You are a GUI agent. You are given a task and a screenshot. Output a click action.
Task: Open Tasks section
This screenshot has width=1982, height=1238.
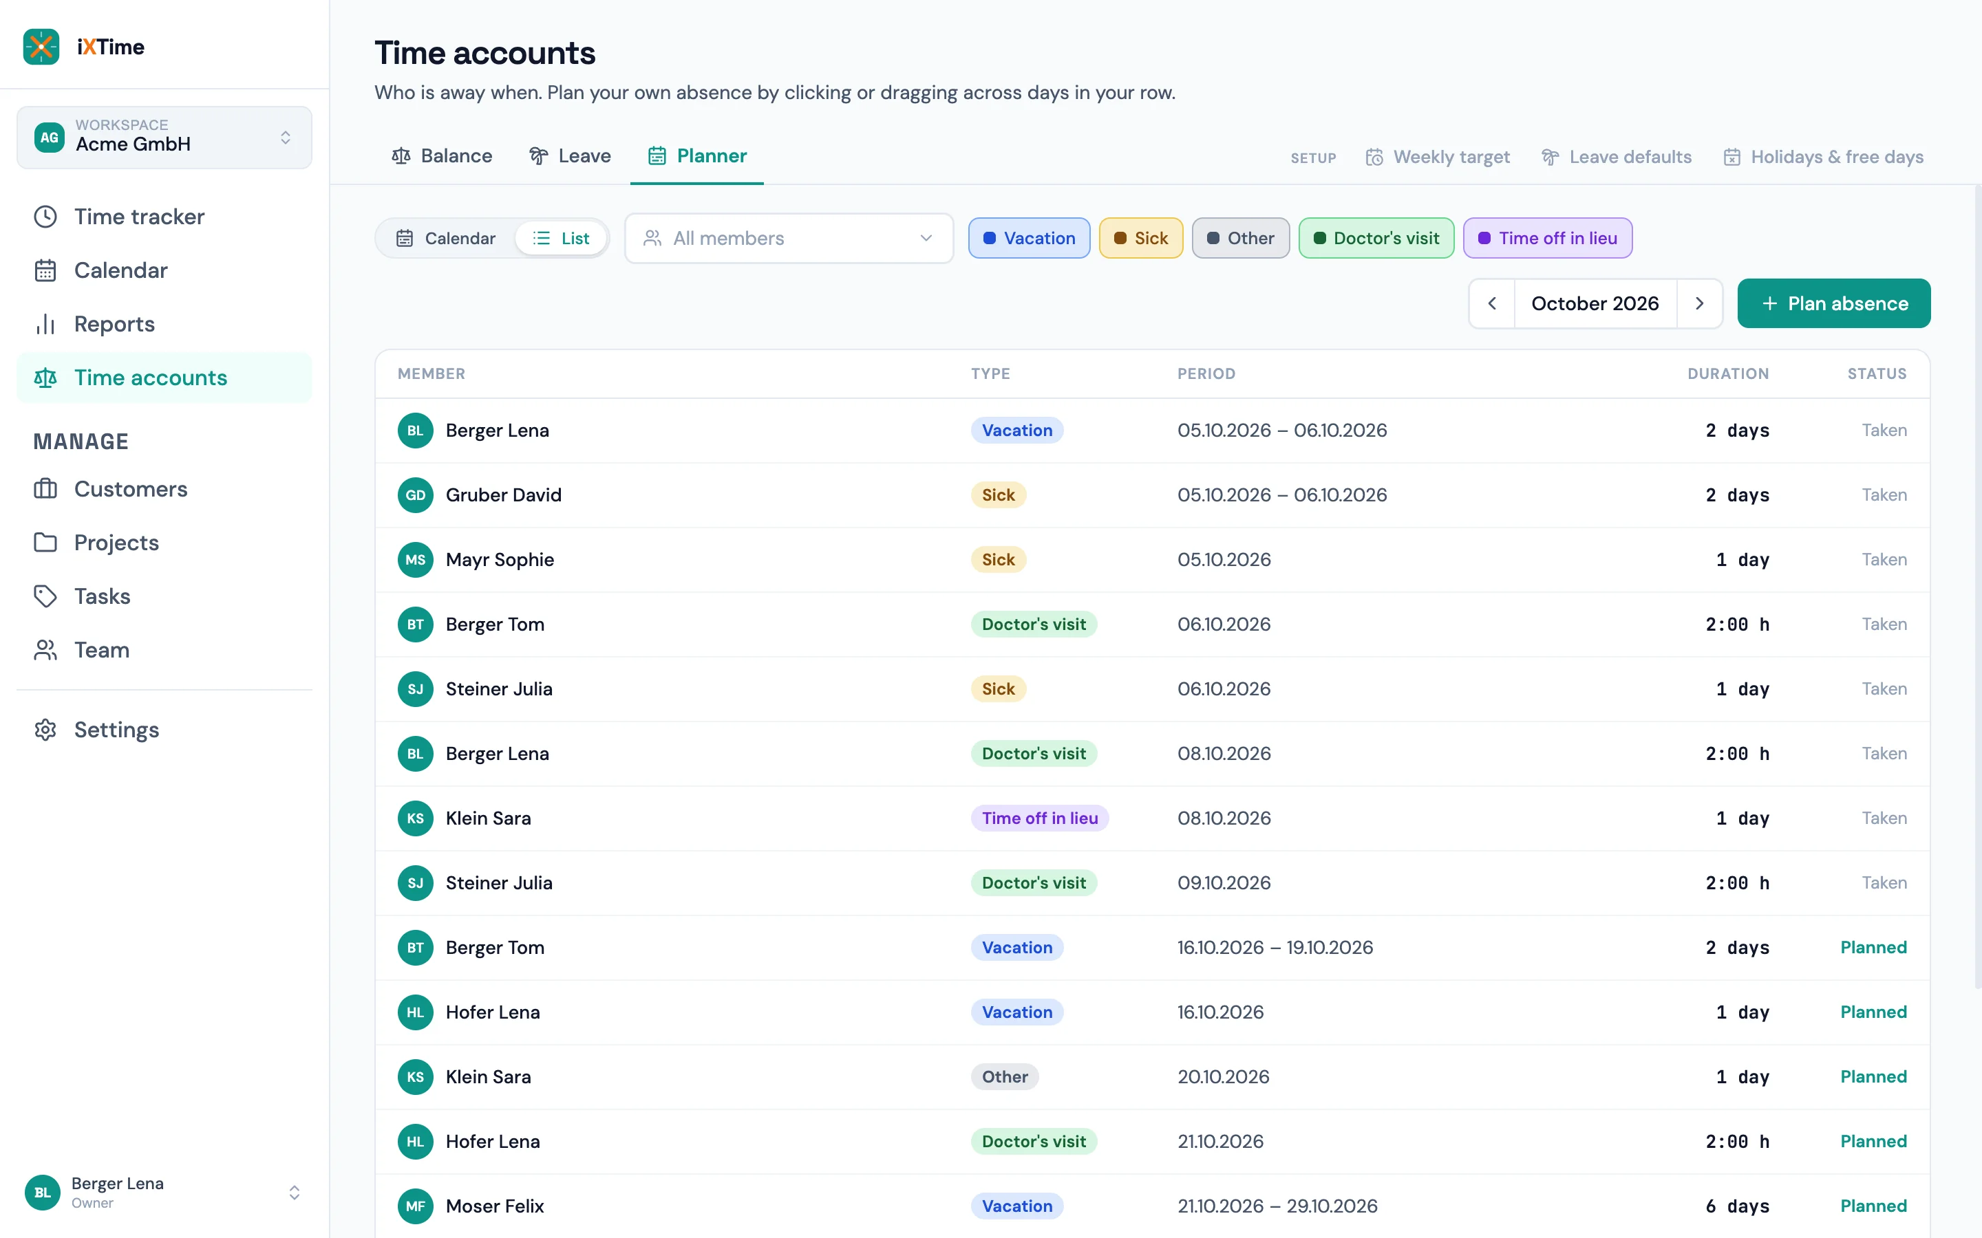click(164, 596)
